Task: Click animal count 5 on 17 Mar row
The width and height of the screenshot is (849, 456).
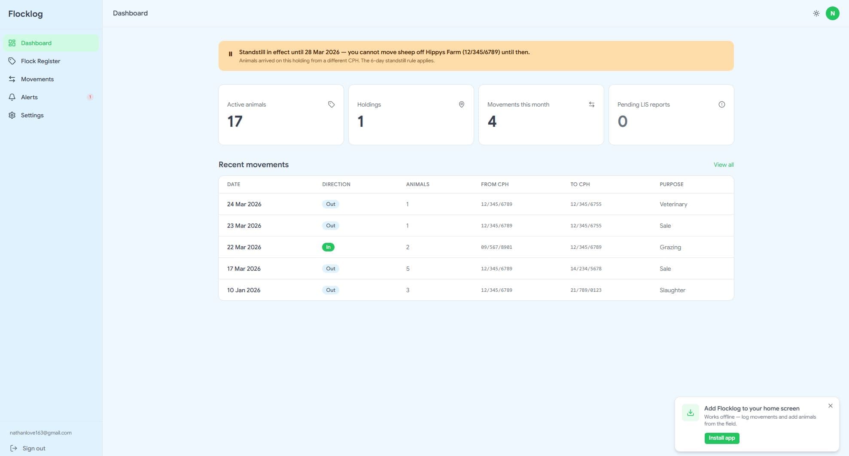Action: pyautogui.click(x=408, y=269)
